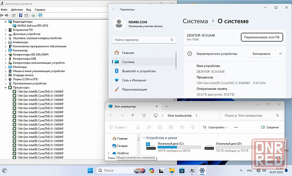Open the Вид menu in Device Manager

[29, 10]
